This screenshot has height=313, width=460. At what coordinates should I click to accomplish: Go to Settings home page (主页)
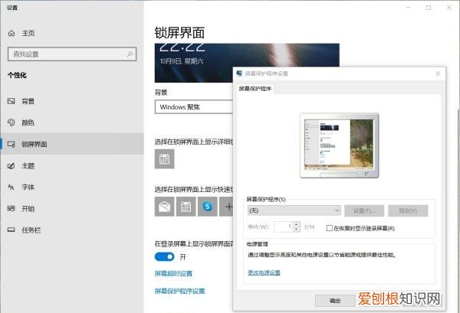pyautogui.click(x=21, y=33)
